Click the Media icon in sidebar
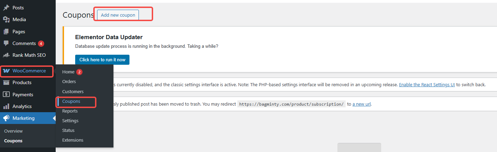 (x=6, y=19)
